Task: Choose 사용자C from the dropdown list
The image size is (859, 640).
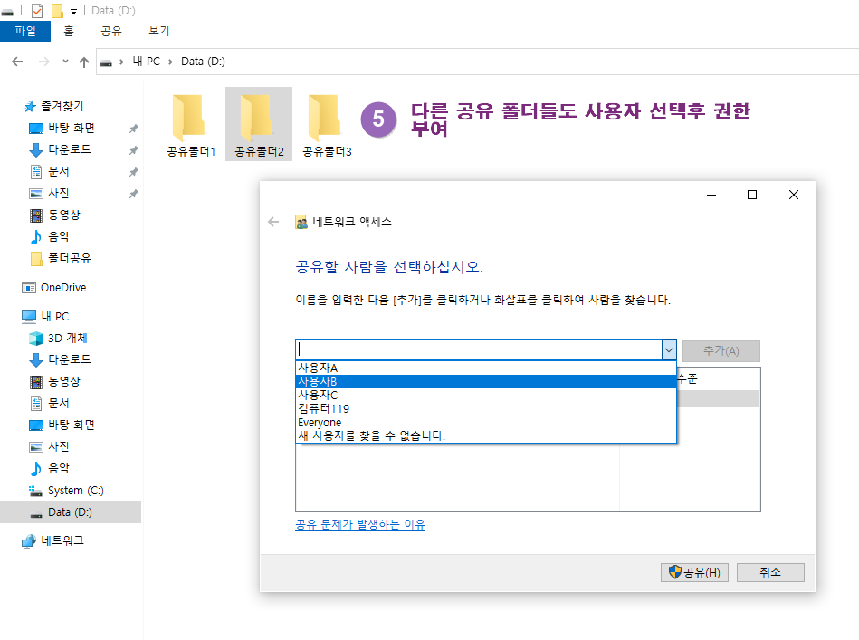Action: [486, 395]
